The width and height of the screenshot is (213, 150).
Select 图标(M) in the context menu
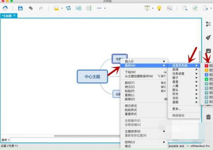144,66
